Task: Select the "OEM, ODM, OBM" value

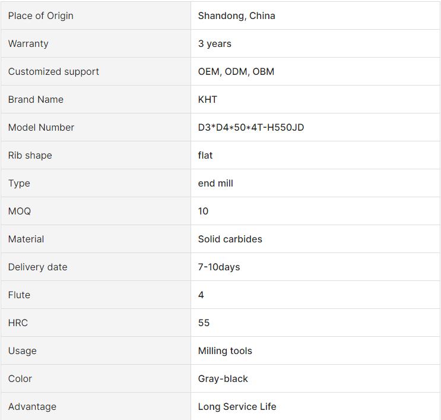Action: click(x=236, y=72)
